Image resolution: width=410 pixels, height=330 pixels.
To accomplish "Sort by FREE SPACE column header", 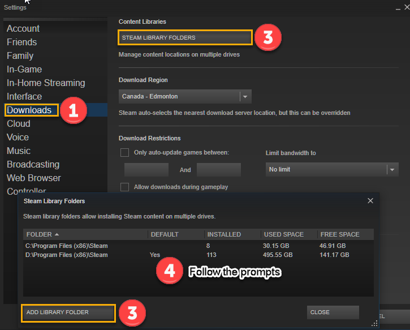I will 346,234.
